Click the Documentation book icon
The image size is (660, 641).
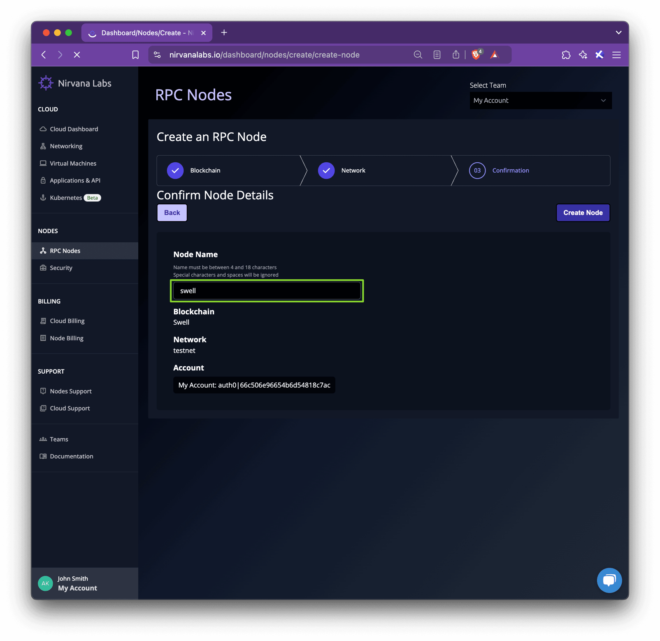pyautogui.click(x=43, y=456)
